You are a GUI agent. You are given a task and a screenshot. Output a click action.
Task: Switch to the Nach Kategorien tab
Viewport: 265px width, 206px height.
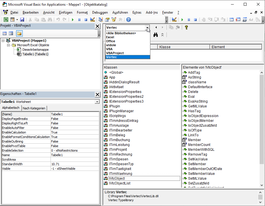pos(34,108)
